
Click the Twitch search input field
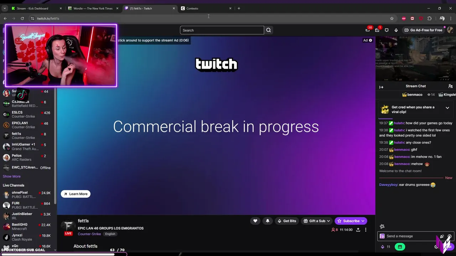tap(222, 30)
